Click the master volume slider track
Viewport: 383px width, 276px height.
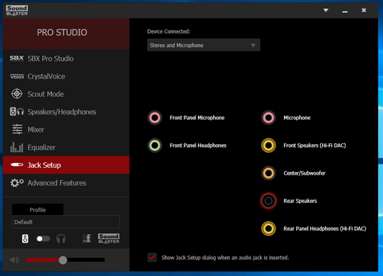[65, 260]
